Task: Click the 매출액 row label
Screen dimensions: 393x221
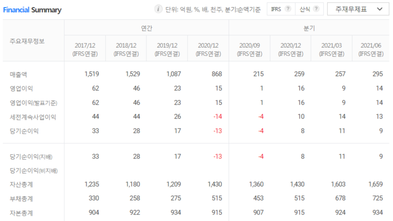Action: tap(18, 74)
